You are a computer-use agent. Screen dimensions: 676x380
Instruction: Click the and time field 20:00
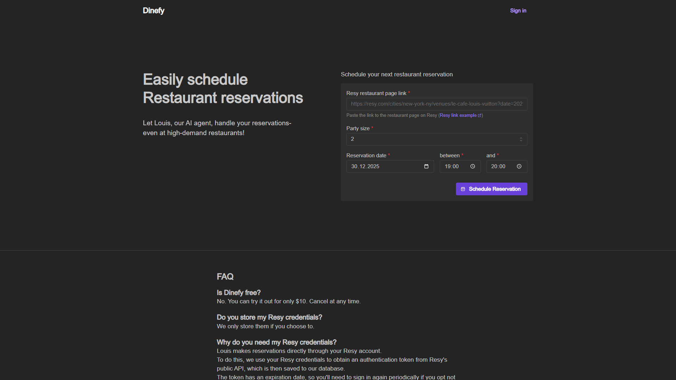click(507, 166)
